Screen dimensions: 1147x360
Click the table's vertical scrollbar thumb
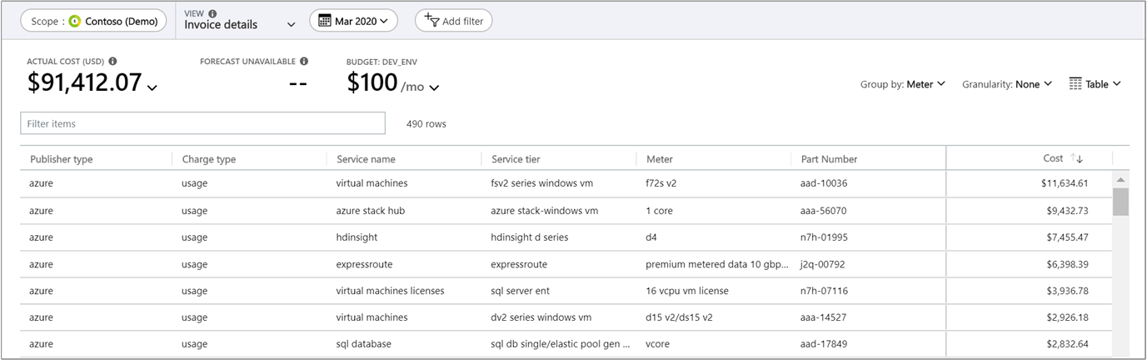click(x=1120, y=201)
